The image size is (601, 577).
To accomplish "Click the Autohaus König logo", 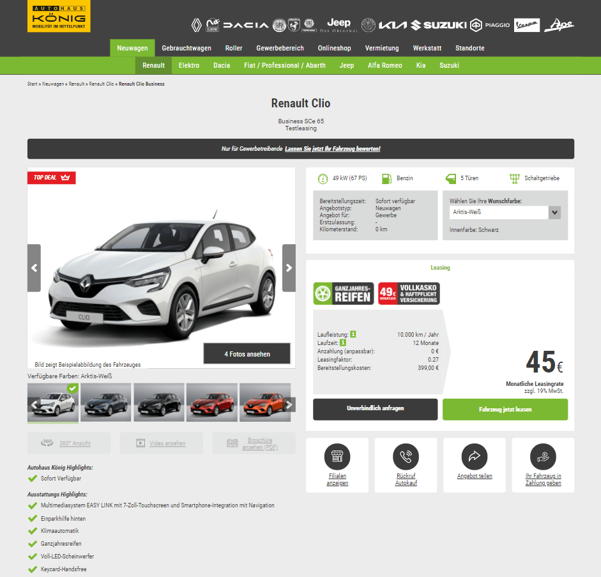I will coord(59,16).
